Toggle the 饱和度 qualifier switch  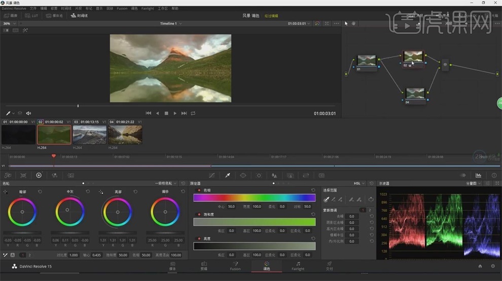point(199,214)
